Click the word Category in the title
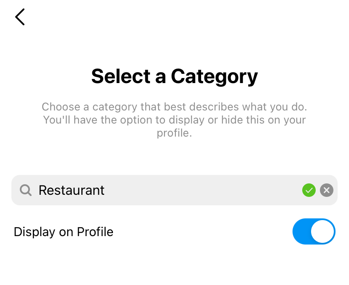The width and height of the screenshot is (349, 285). tap(214, 76)
